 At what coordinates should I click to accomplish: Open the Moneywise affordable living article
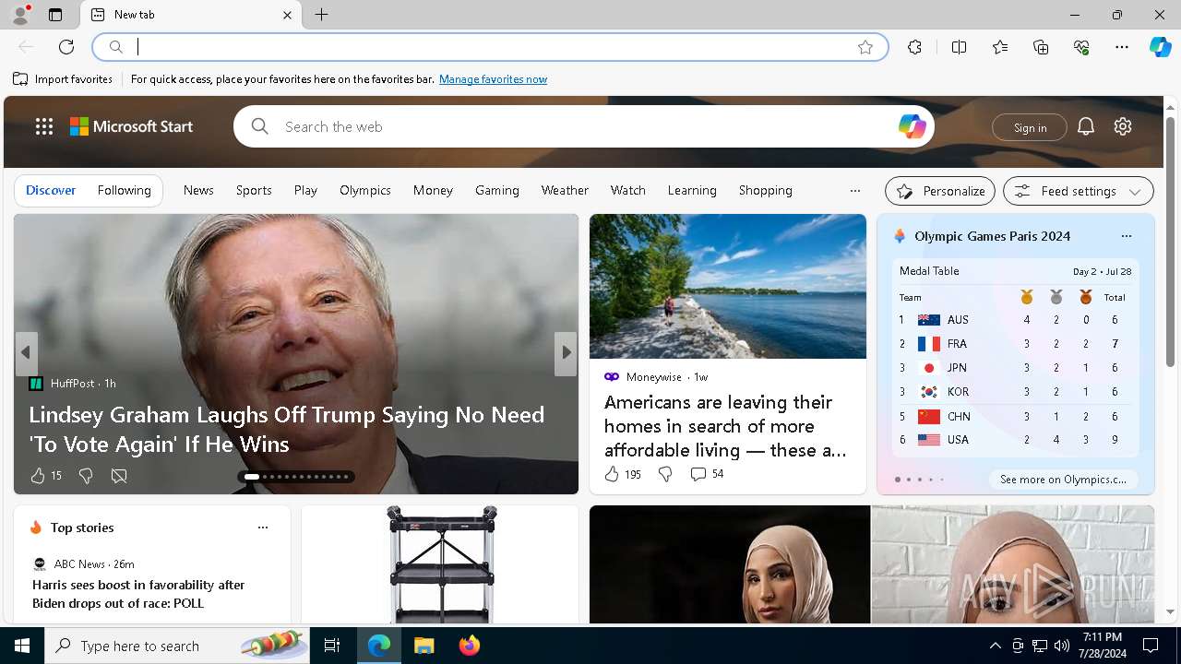tap(725, 426)
